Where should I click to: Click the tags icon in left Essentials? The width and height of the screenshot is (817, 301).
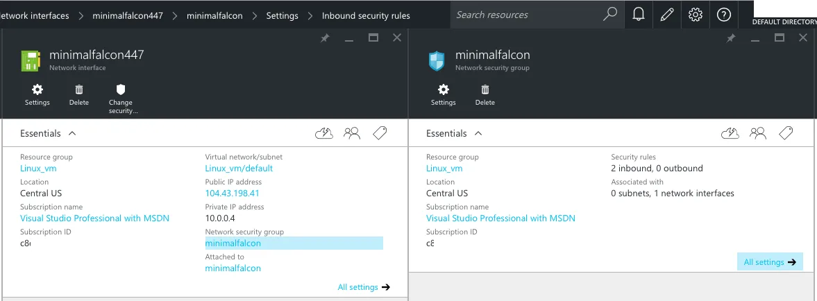click(380, 134)
